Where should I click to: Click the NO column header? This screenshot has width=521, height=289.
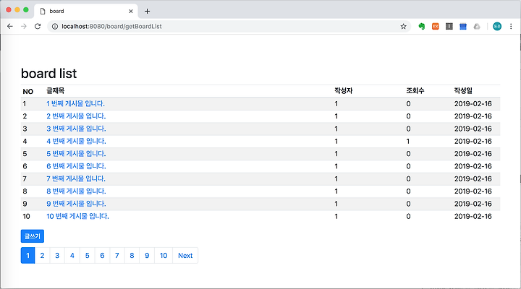pos(28,91)
